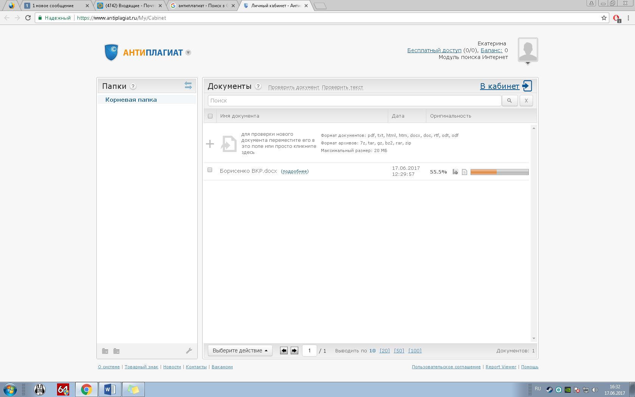Click the delete folder icon in Папки footer

point(116,351)
